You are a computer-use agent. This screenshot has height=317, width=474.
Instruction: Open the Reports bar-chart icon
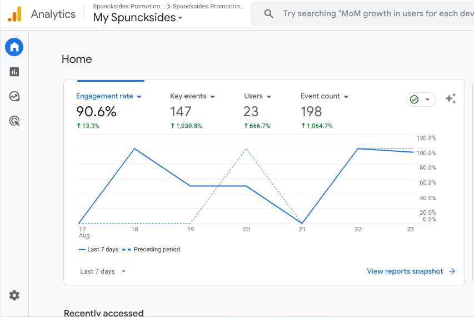click(14, 72)
